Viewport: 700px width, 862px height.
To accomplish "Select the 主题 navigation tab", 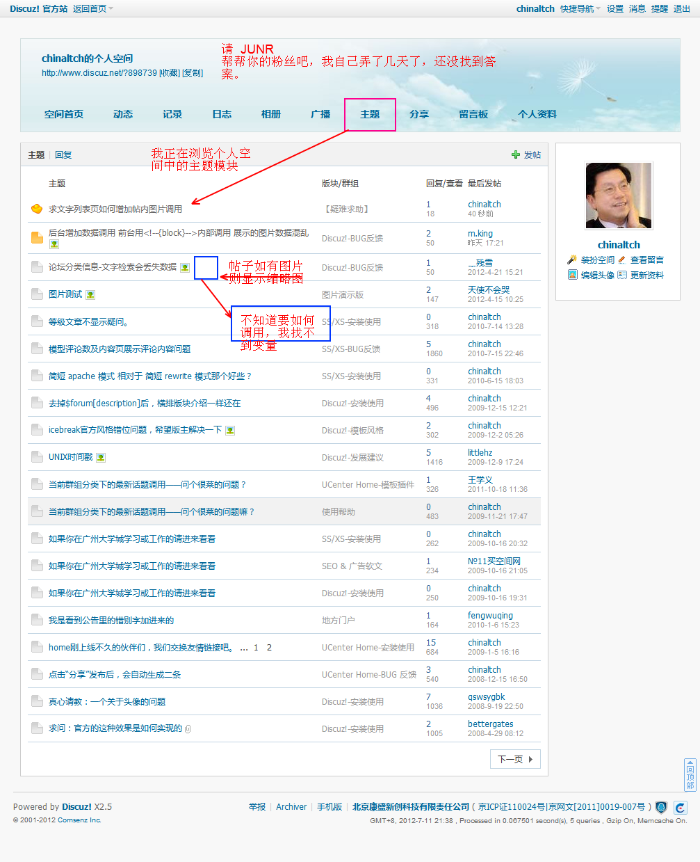I will [370, 114].
